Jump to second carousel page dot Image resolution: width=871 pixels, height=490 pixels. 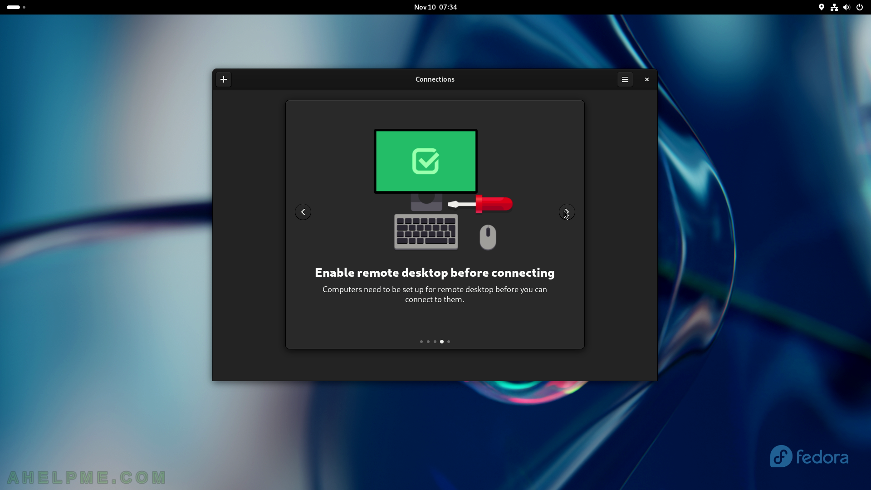[428, 342]
